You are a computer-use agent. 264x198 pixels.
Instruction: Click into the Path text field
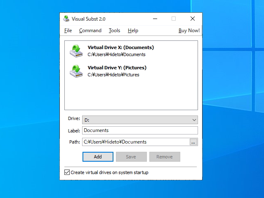136,142
